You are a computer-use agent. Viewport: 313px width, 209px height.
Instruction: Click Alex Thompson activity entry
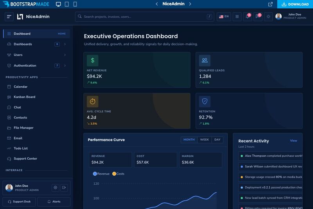point(270,156)
